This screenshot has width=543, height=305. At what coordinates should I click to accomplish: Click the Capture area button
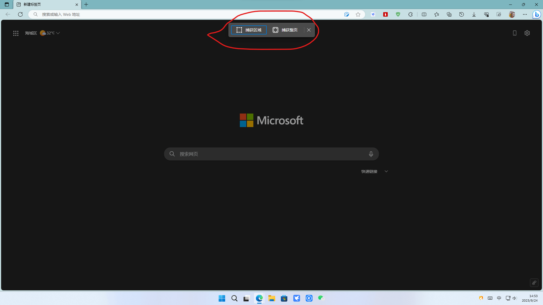click(x=249, y=30)
